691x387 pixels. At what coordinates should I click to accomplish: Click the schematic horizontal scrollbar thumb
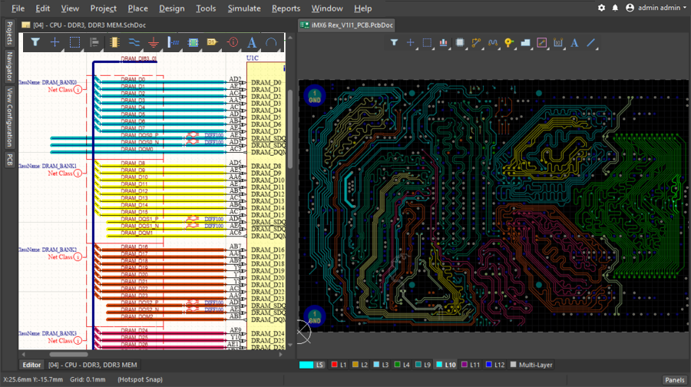pos(68,355)
